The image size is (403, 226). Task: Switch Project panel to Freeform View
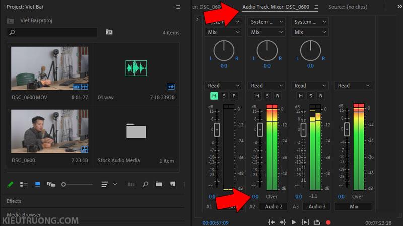51,184
